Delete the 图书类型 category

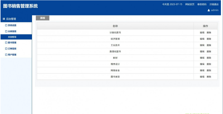(x=209, y=77)
